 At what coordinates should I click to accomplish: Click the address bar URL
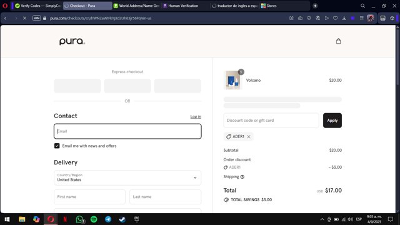click(101, 18)
